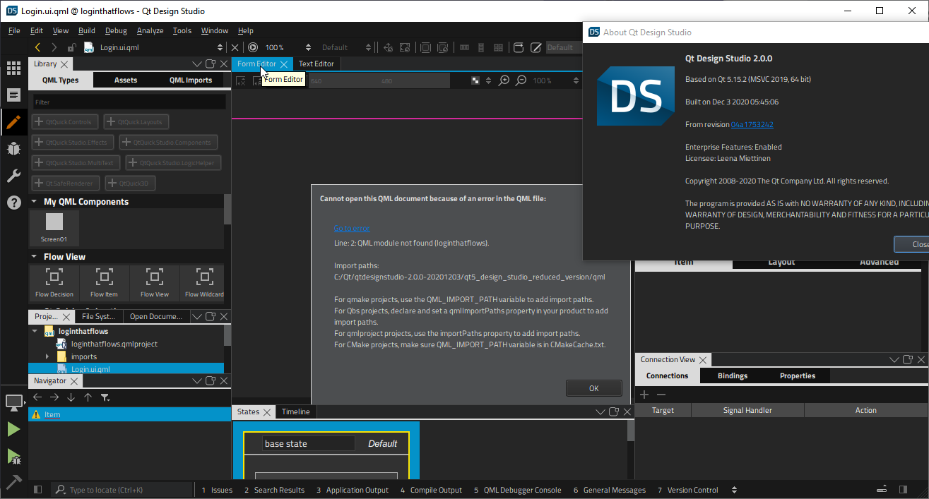This screenshot has width=929, height=499.
Task: Toggle the file lock icon for Login.ui.qml
Action: pos(72,48)
